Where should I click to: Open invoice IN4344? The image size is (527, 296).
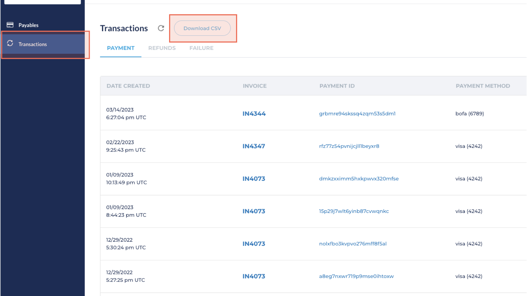pos(254,113)
